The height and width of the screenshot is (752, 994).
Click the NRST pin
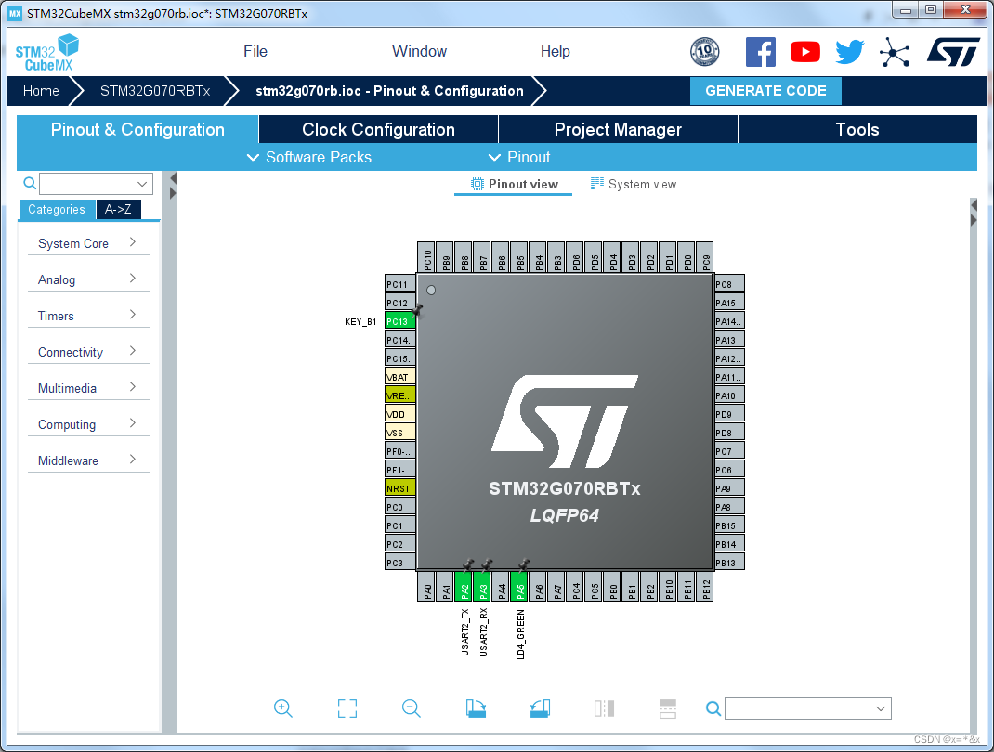tap(400, 487)
